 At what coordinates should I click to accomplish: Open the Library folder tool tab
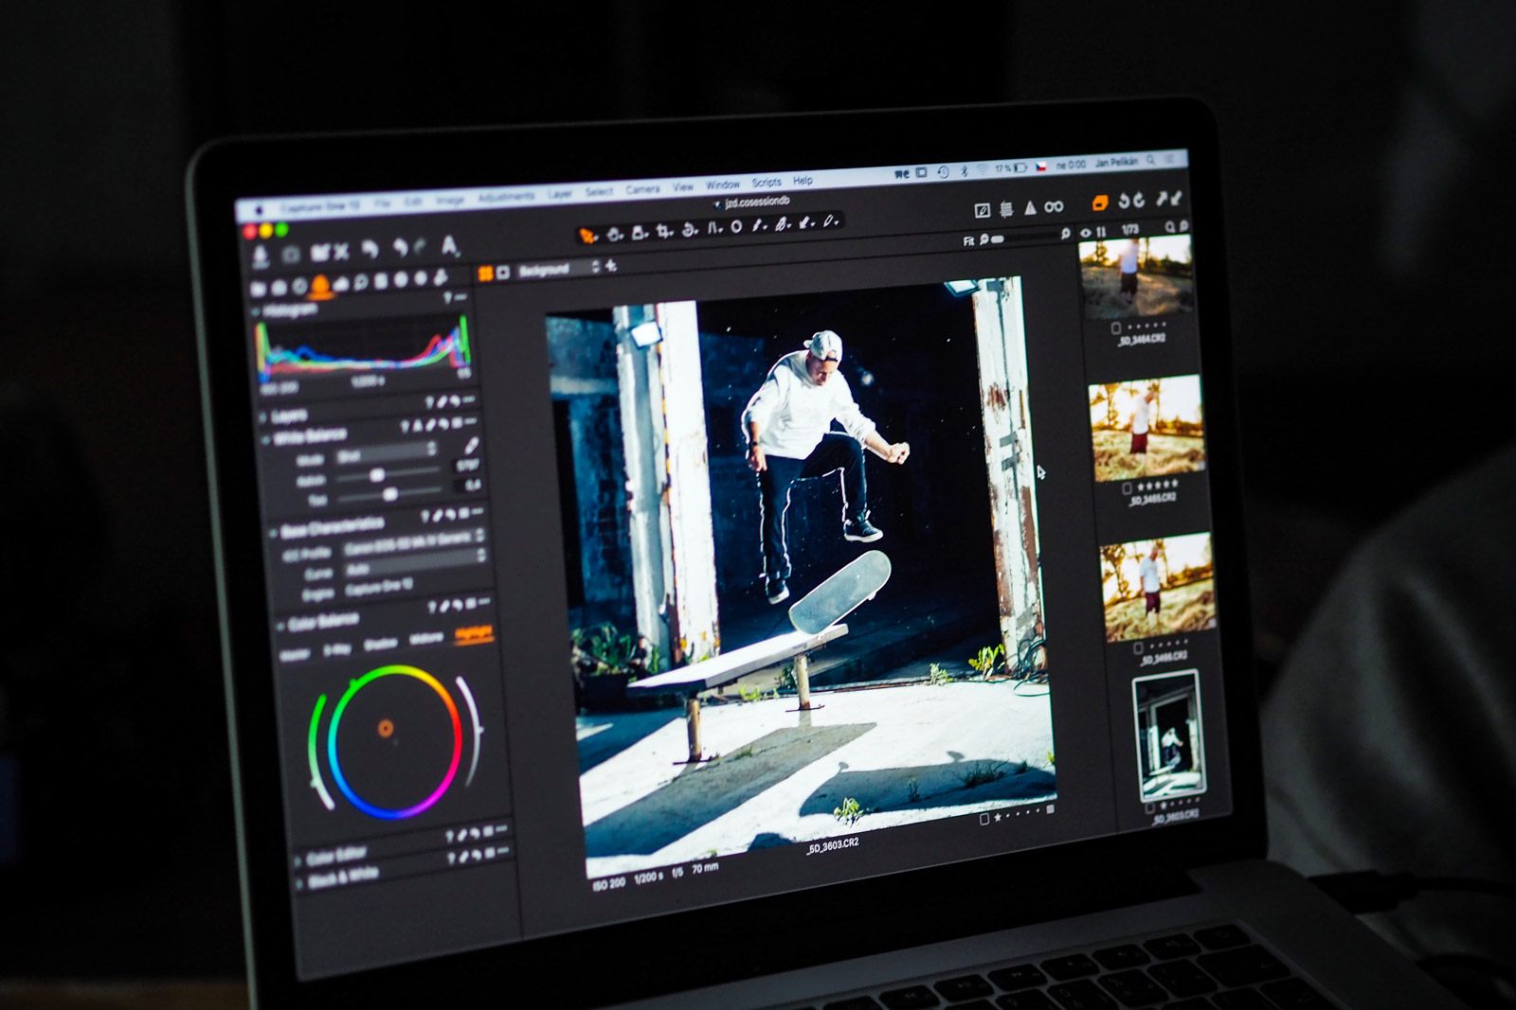coord(260,289)
